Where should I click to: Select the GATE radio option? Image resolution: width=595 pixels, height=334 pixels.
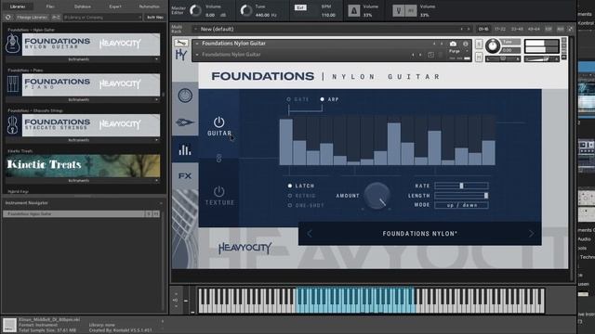coord(289,99)
